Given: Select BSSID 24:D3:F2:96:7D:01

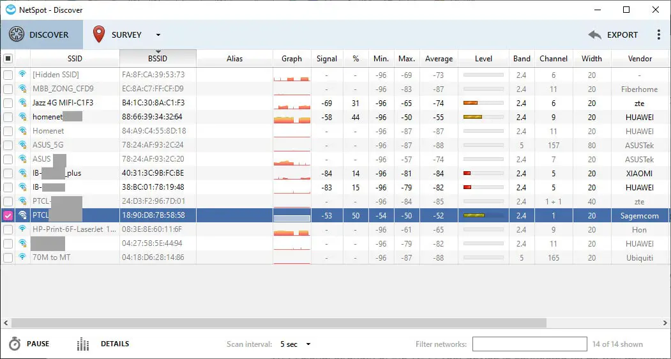Looking at the screenshot, I should 153,201.
